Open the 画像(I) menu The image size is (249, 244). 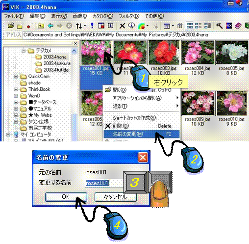coord(79,16)
